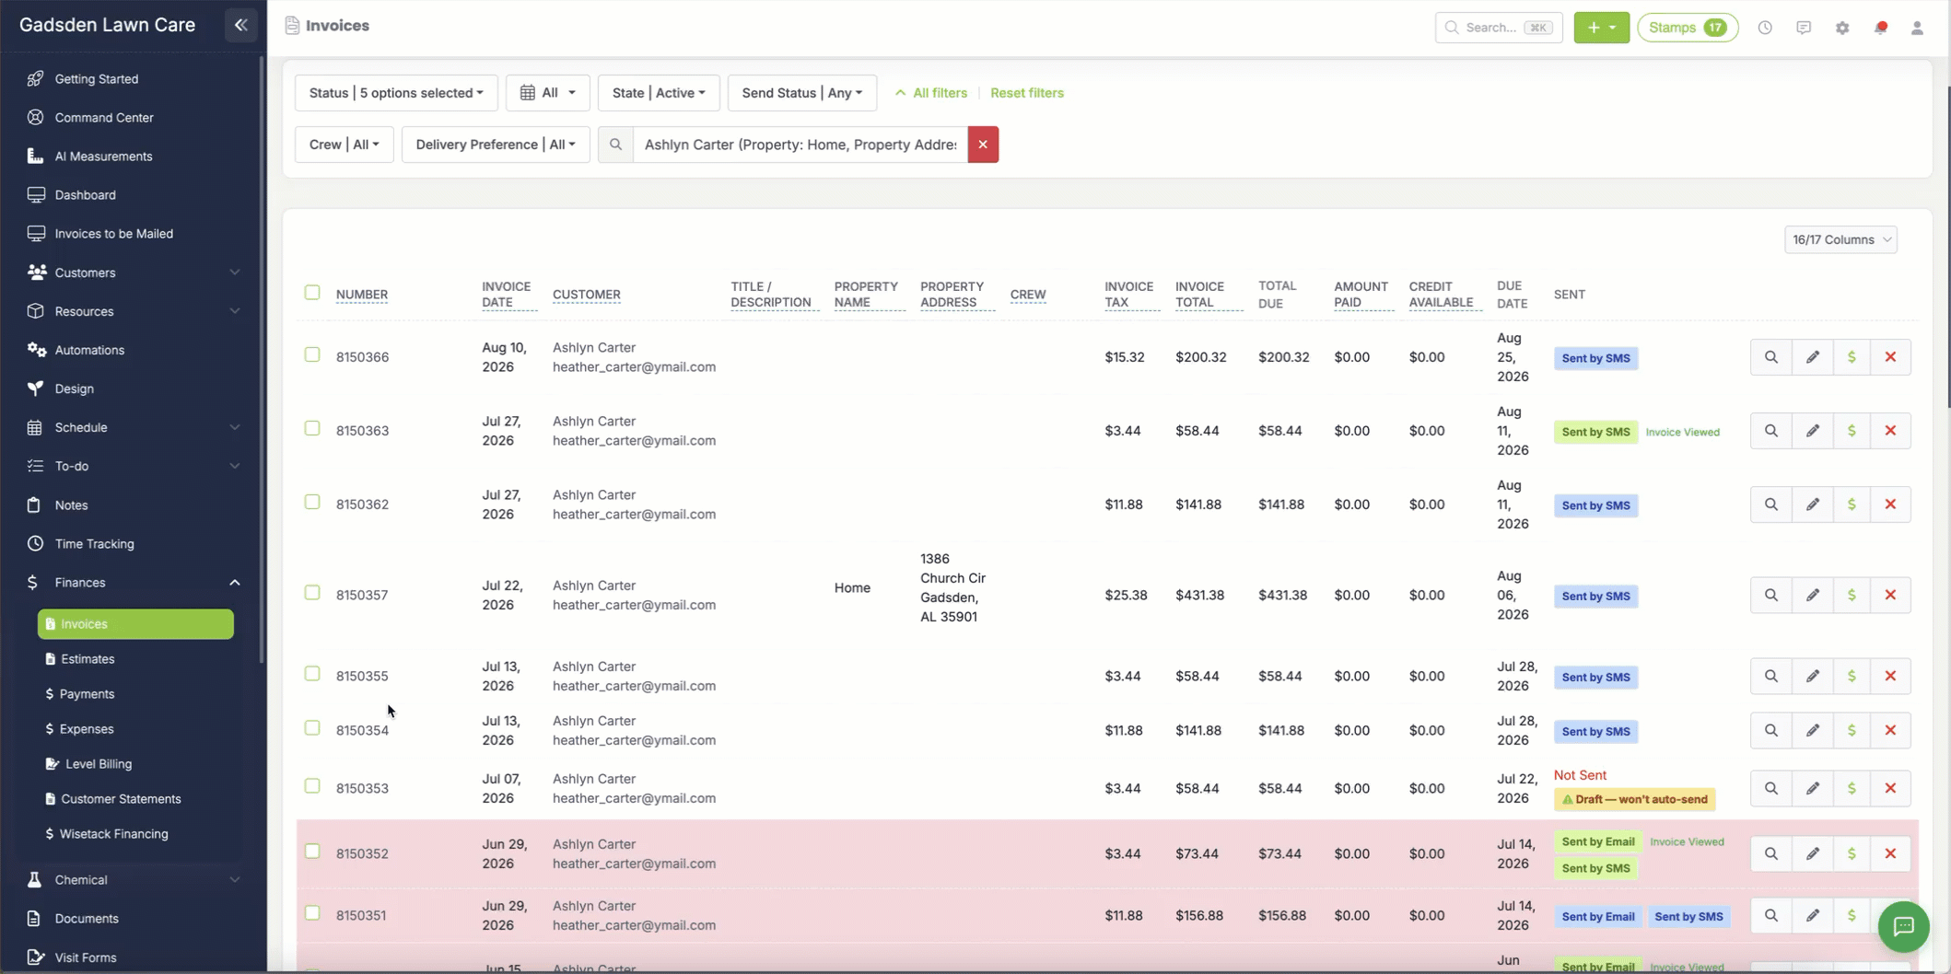Image resolution: width=1951 pixels, height=974 pixels.
Task: Delete invoice 8150357 with red X icon
Action: click(x=1890, y=595)
